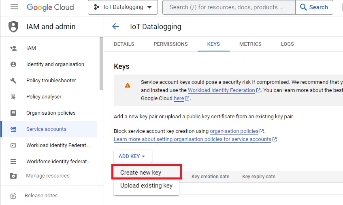Image resolution: width=343 pixels, height=205 pixels.
Task: Open Manage resources in sidebar
Action: coord(52,176)
